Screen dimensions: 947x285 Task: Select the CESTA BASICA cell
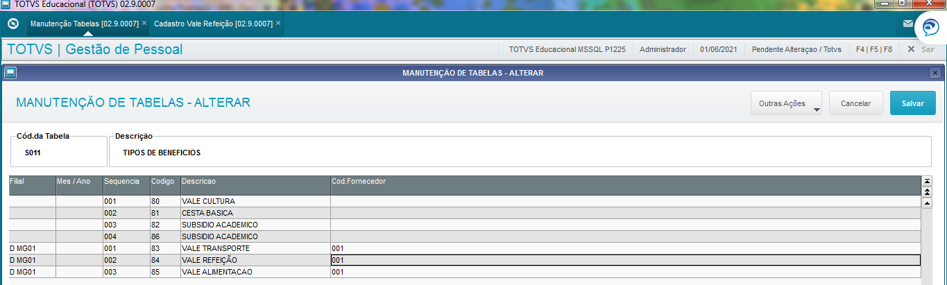255,214
